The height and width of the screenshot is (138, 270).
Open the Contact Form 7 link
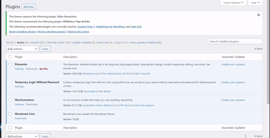pyautogui.click(x=86, y=27)
